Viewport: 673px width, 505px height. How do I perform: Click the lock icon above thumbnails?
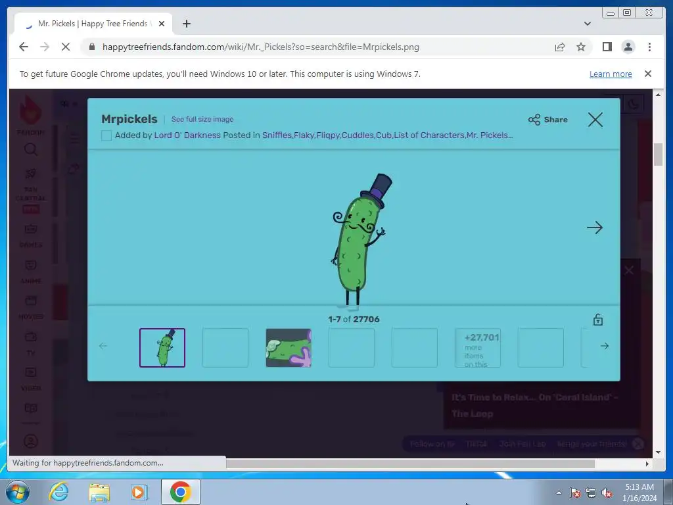[598, 320]
